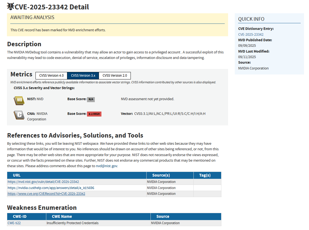Switch to CVSS Version 4.0 tab

tap(51, 76)
